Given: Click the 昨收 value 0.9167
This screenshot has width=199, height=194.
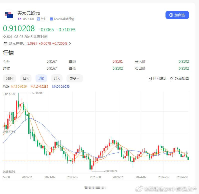Looking at the screenshot, I should (x=52, y=68).
